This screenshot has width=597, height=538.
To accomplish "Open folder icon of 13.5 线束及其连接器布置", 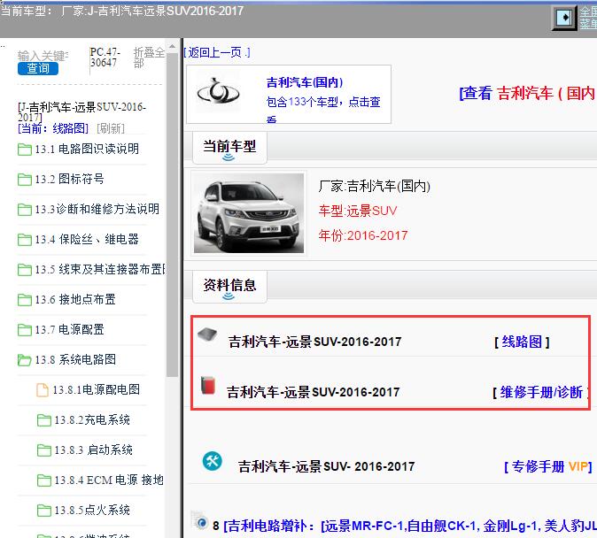I will click(x=25, y=269).
